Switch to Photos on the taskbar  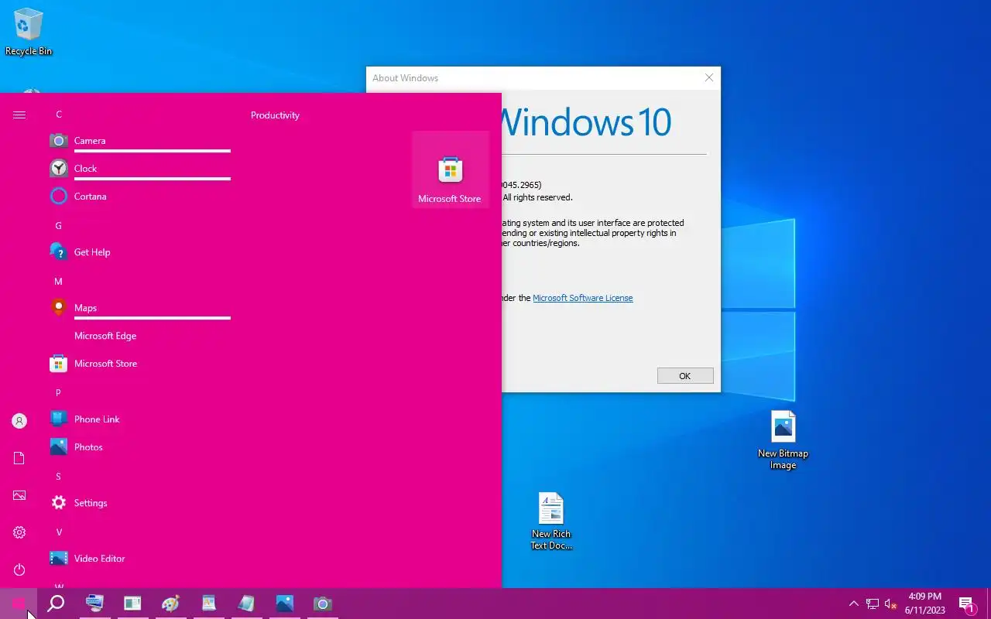(x=285, y=604)
